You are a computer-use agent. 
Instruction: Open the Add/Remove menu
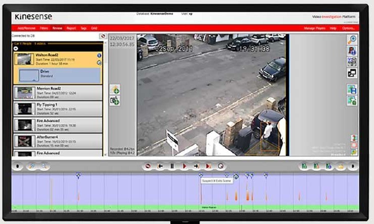click(x=26, y=28)
